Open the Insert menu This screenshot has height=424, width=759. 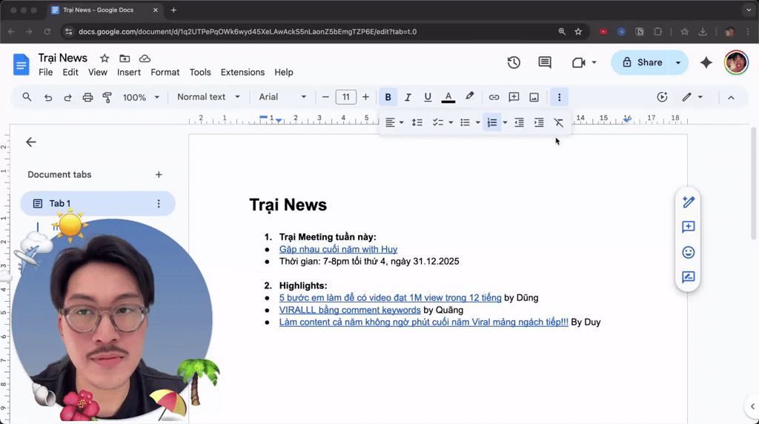click(x=129, y=72)
